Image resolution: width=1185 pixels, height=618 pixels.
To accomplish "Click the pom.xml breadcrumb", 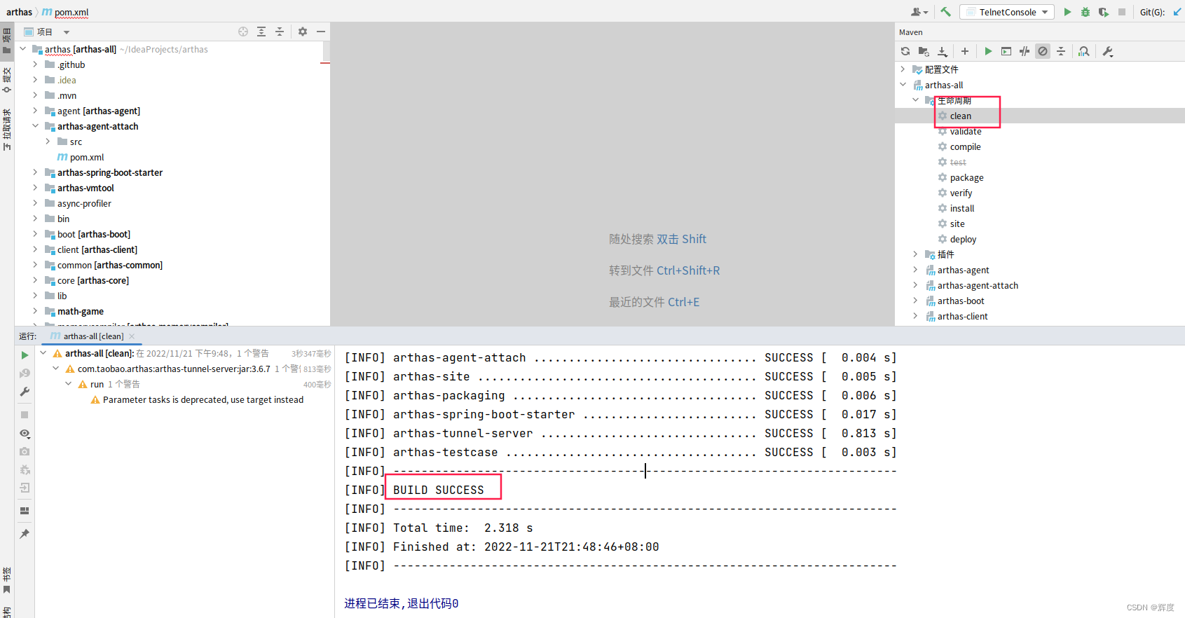I will (65, 12).
